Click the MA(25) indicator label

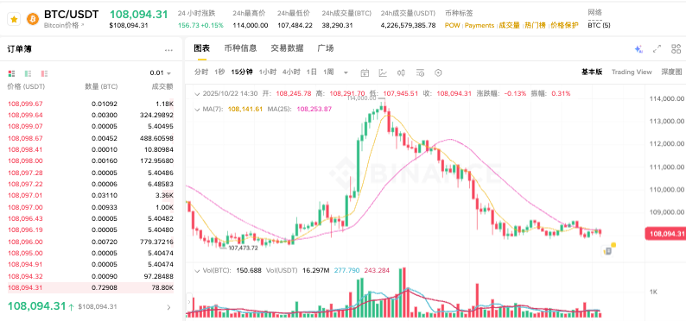click(281, 110)
